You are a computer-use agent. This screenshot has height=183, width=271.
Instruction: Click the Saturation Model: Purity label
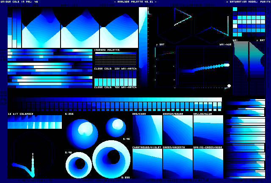(247, 2)
